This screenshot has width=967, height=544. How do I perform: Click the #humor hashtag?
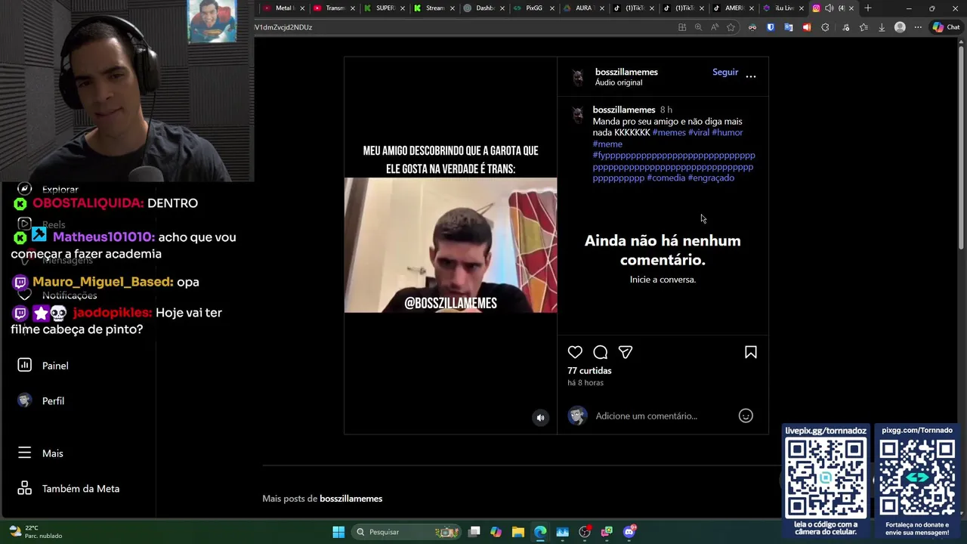tap(728, 132)
